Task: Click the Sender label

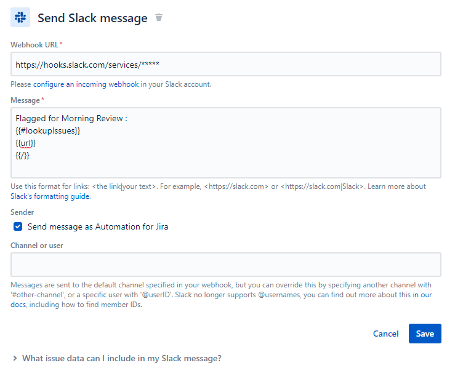Action: (x=22, y=212)
